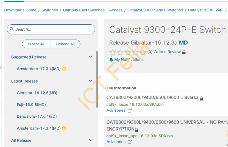
Task: Click the fifth rating star
Action: pos(143,52)
